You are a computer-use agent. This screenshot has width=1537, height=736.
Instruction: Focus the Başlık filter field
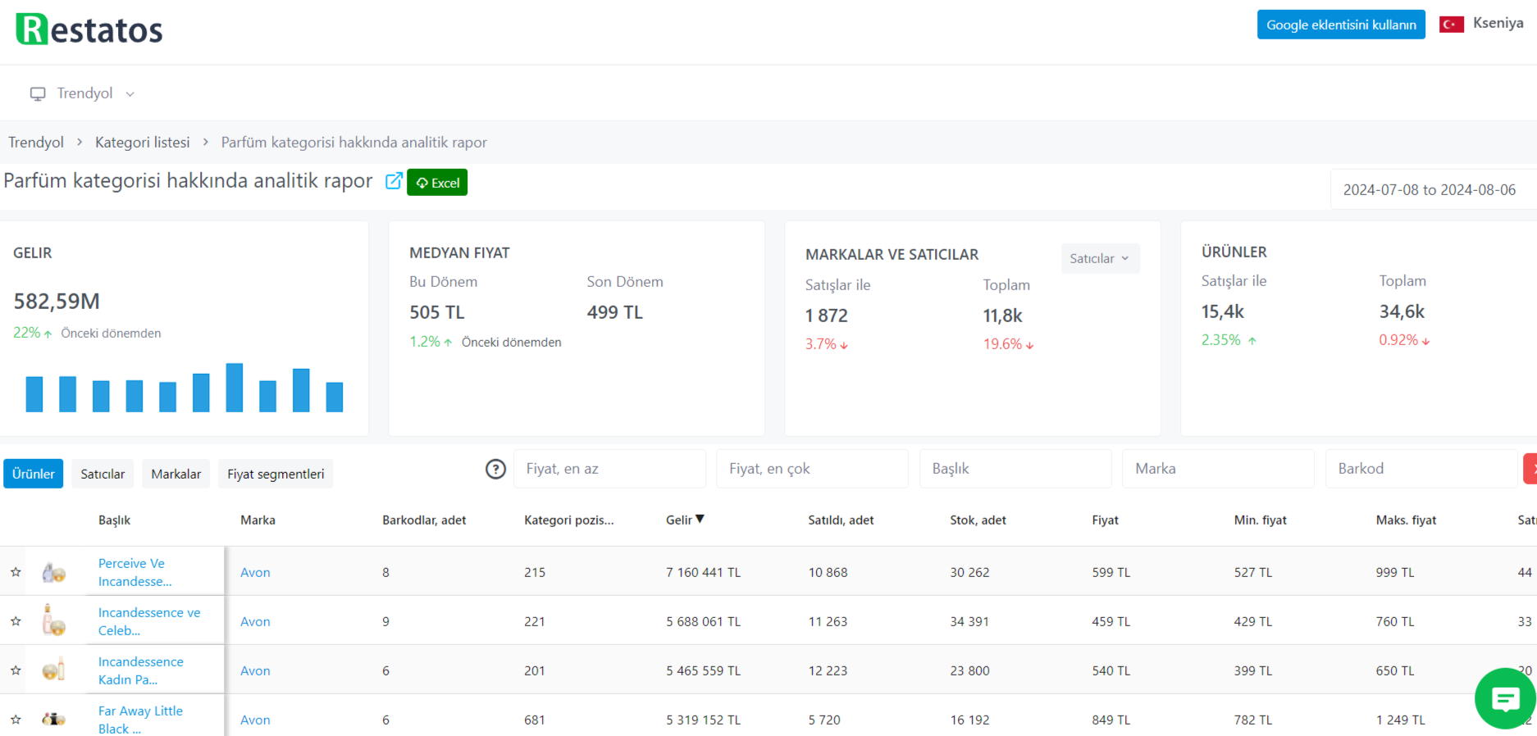tap(1015, 469)
